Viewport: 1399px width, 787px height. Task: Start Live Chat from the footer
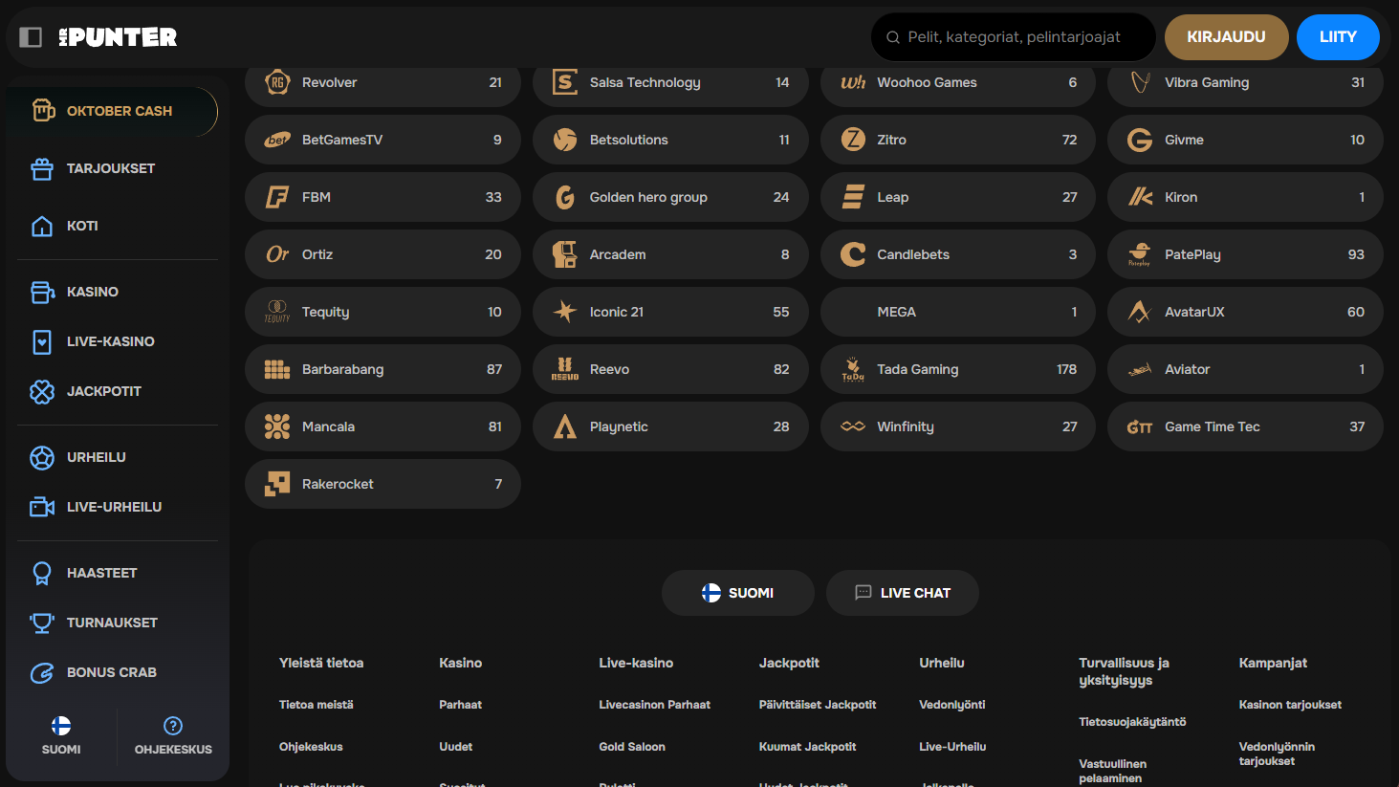902,593
